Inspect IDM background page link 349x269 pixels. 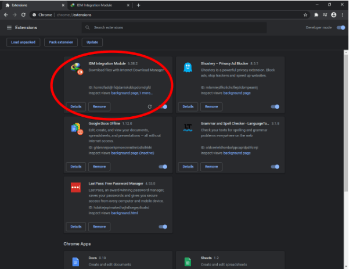[x=125, y=93]
